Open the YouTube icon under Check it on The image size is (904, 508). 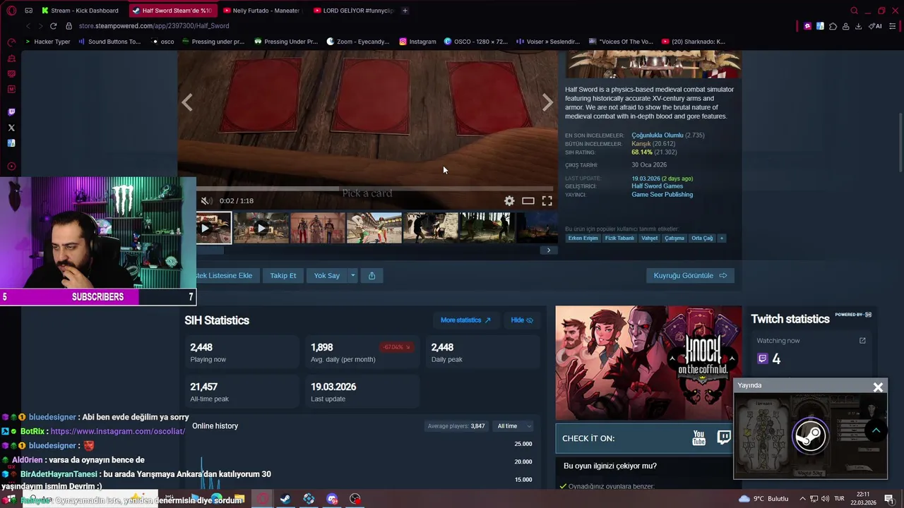pos(698,438)
